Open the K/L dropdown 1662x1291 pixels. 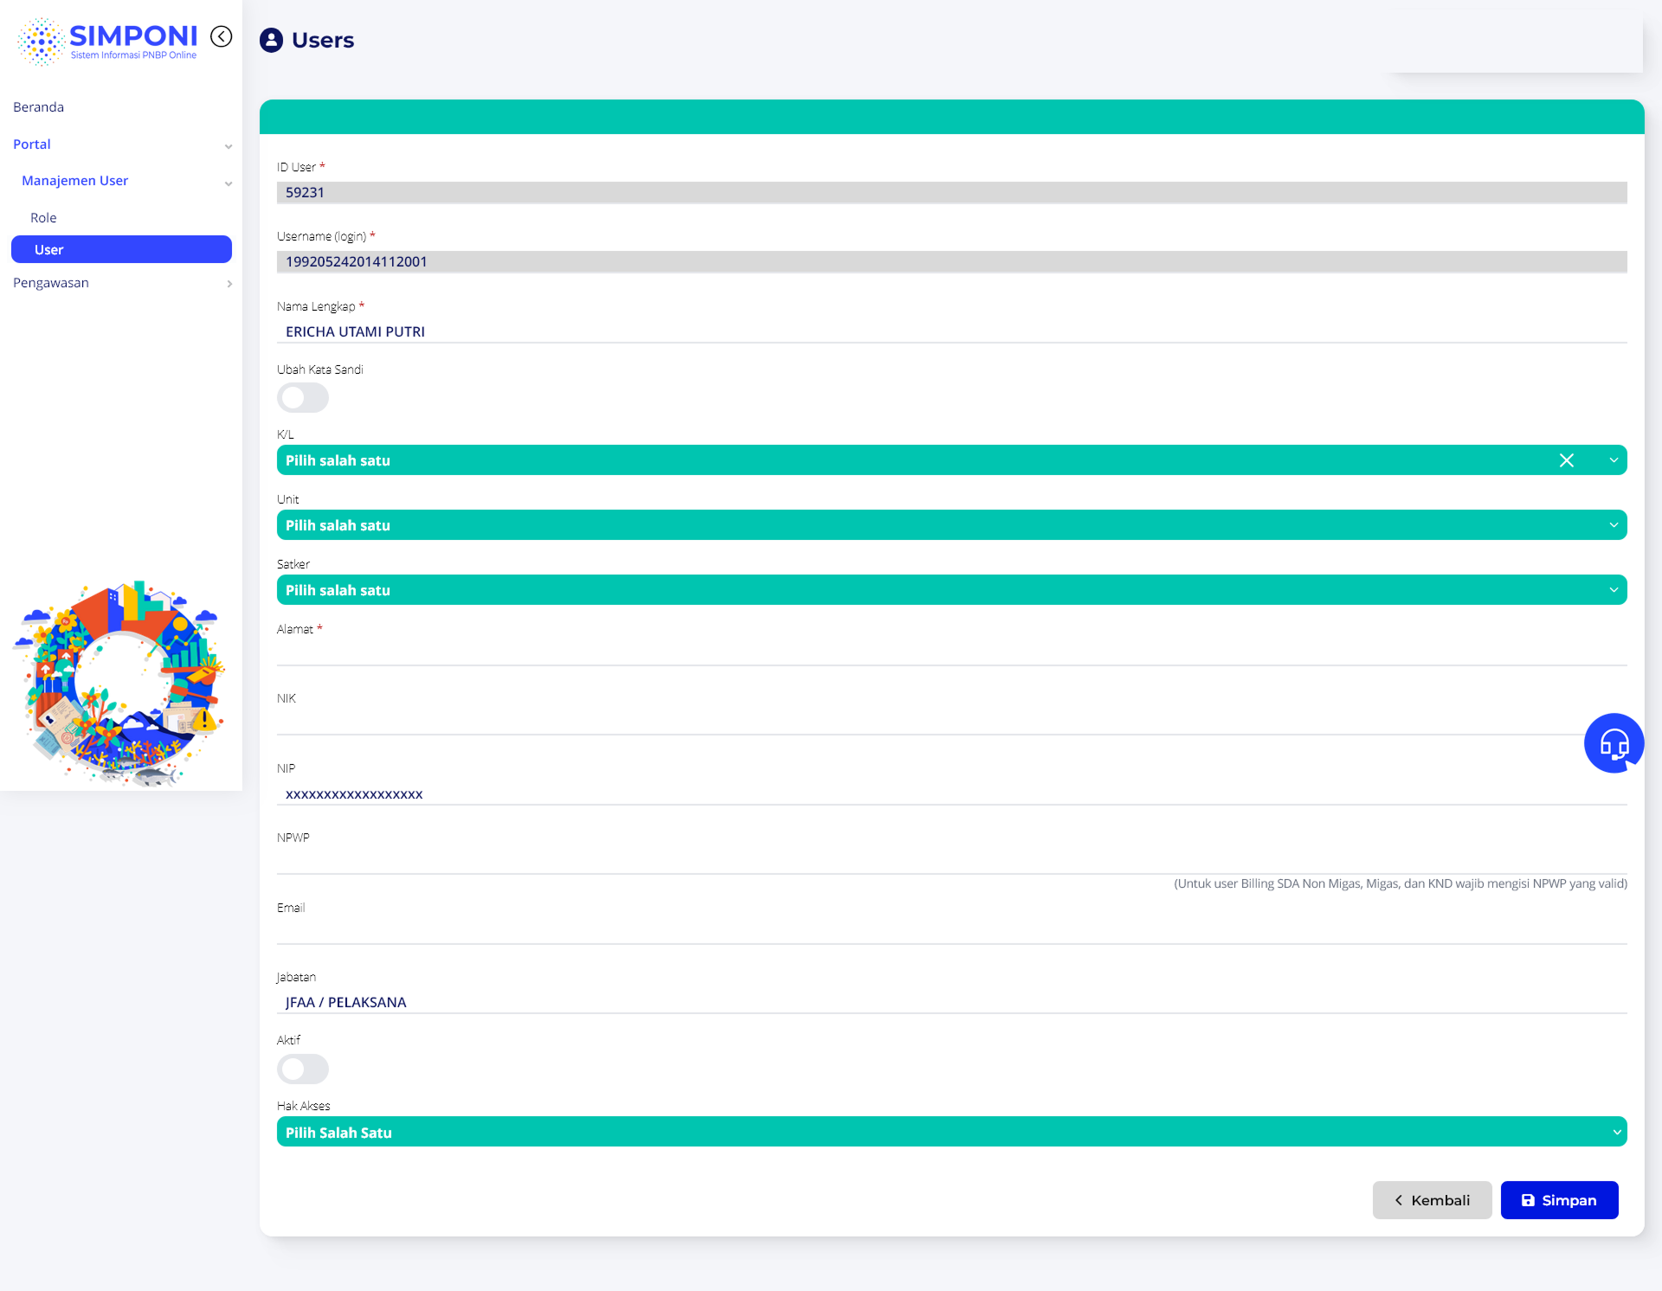click(x=952, y=460)
